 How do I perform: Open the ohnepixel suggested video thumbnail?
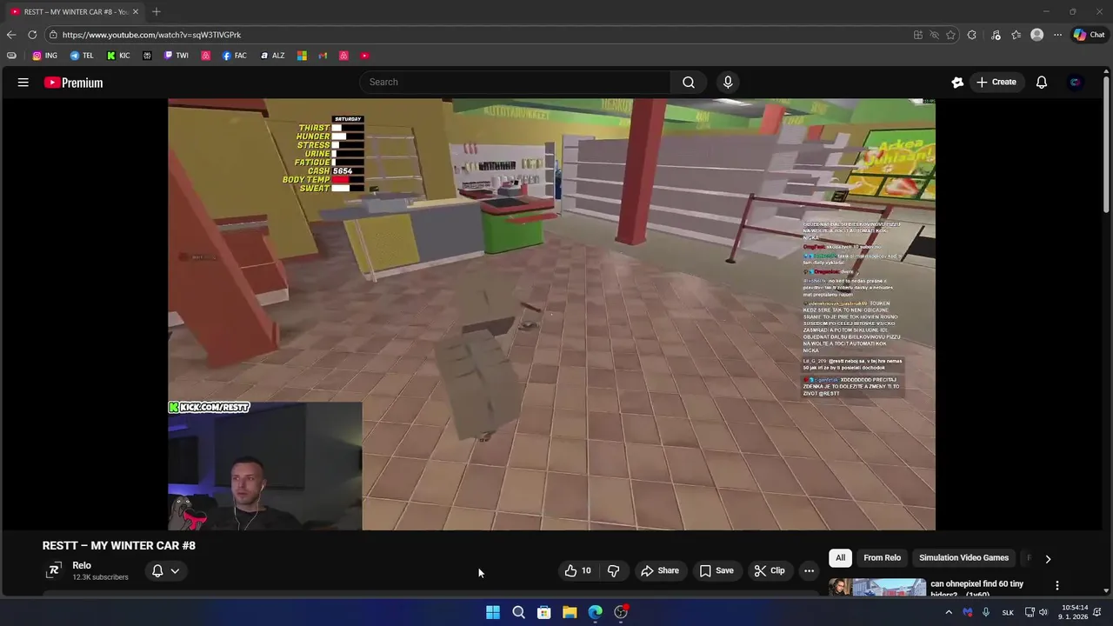tap(877, 587)
